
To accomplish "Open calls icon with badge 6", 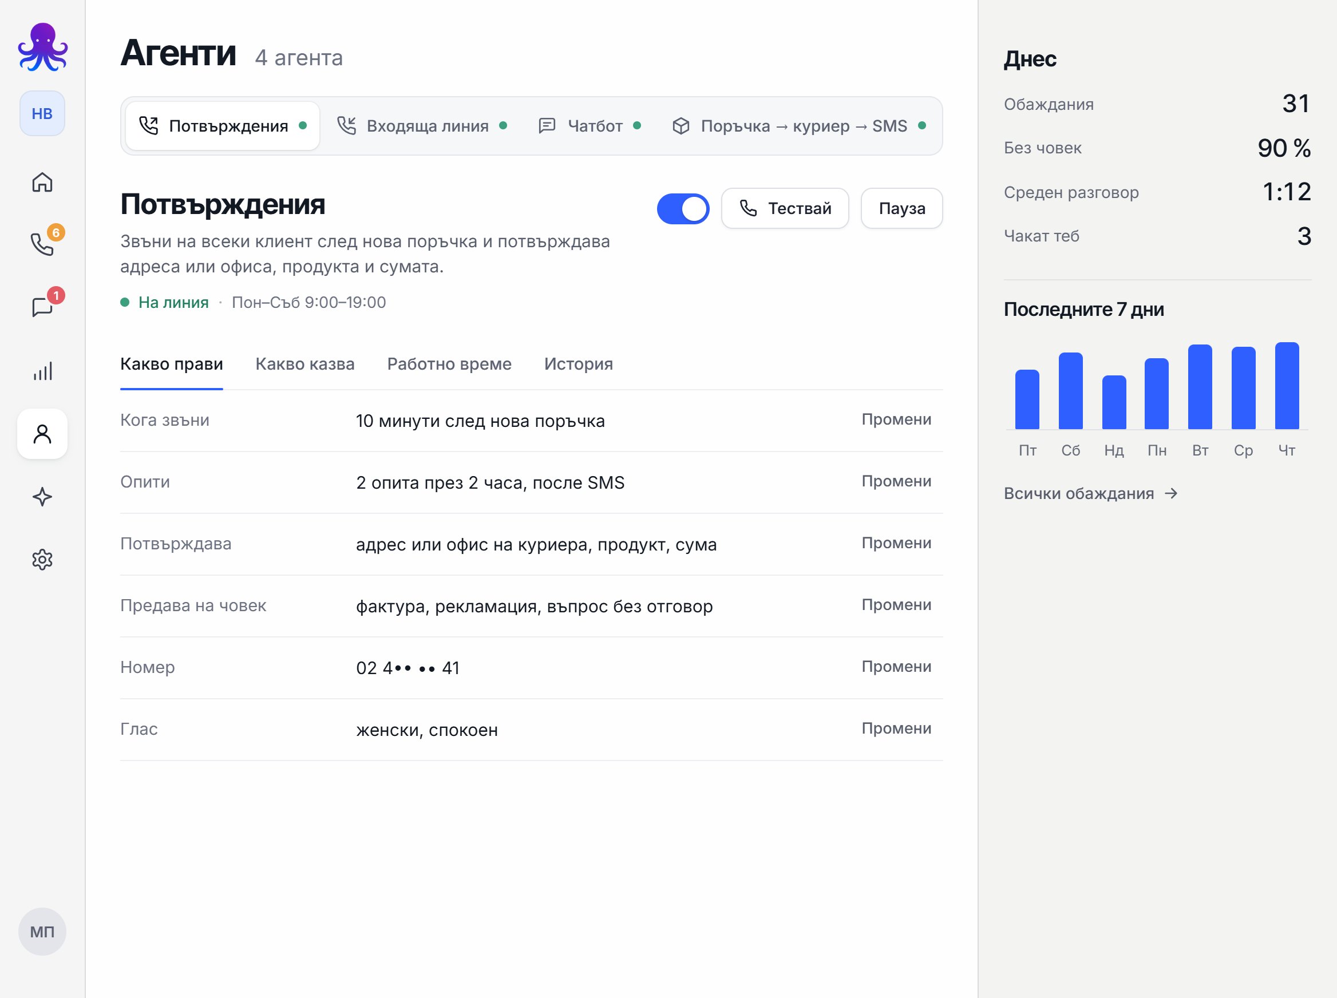I will coord(42,244).
